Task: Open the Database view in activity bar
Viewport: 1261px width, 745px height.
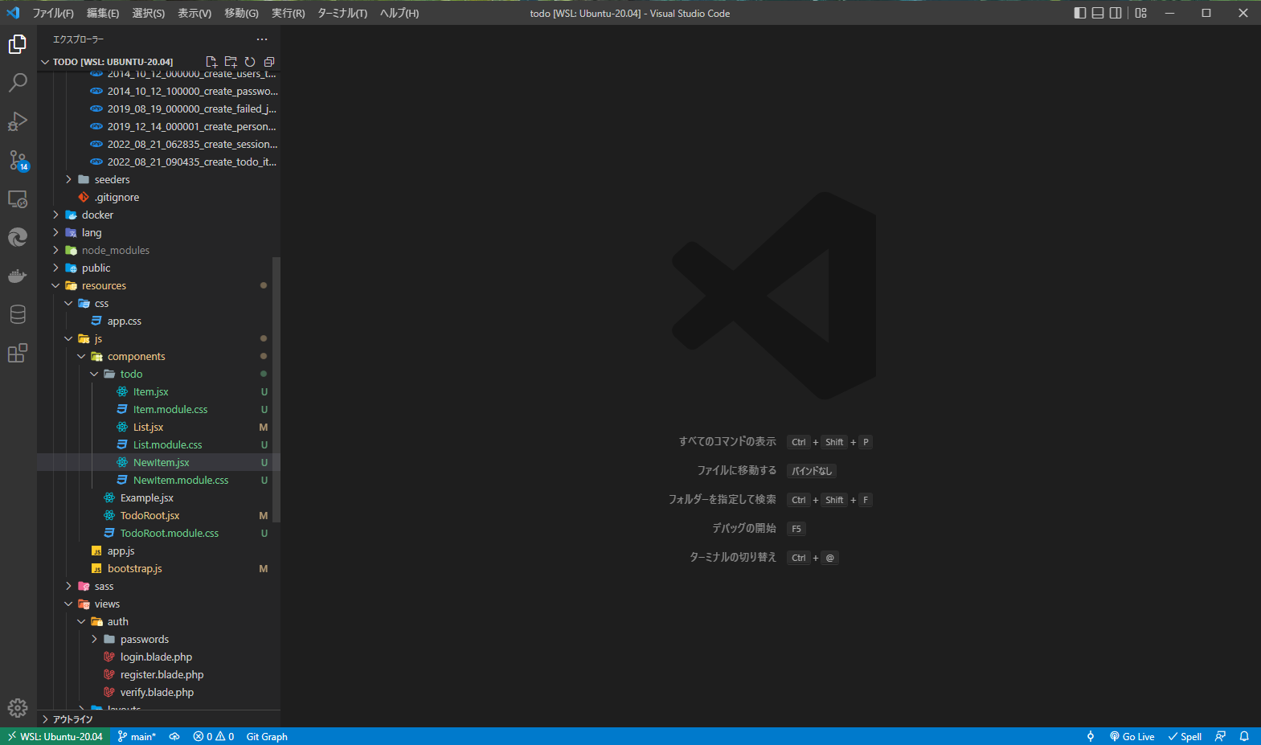Action: (x=18, y=314)
